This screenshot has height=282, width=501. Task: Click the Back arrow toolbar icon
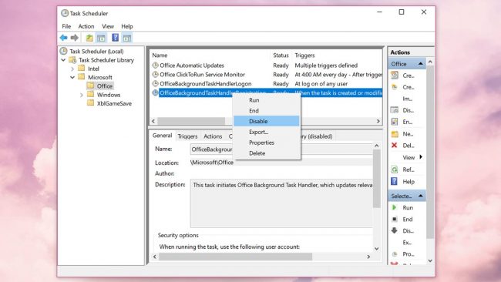(63, 38)
